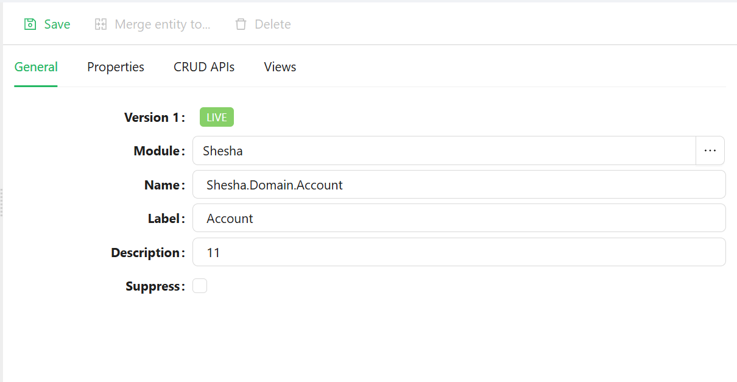Focus the Name field with Shesha.Domain.Account
Viewport: 737px width, 382px height.
tap(459, 185)
